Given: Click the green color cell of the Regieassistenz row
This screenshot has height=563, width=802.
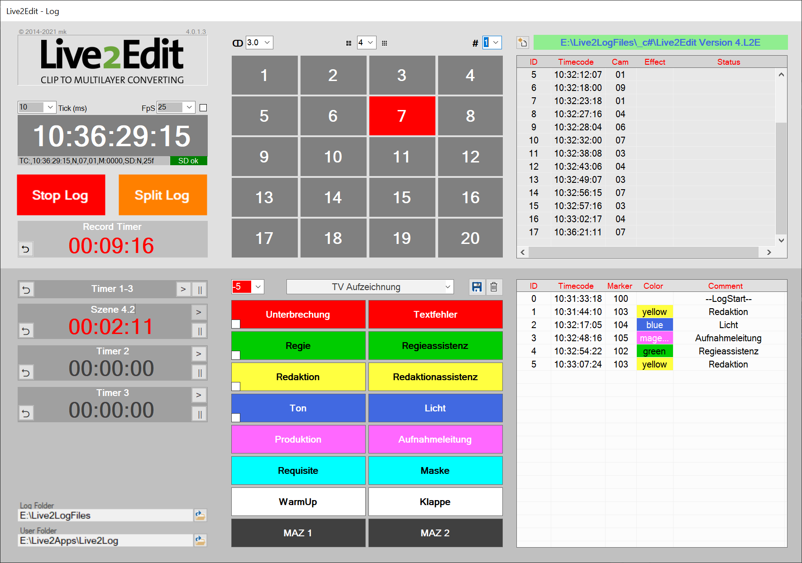Looking at the screenshot, I should click(x=654, y=351).
